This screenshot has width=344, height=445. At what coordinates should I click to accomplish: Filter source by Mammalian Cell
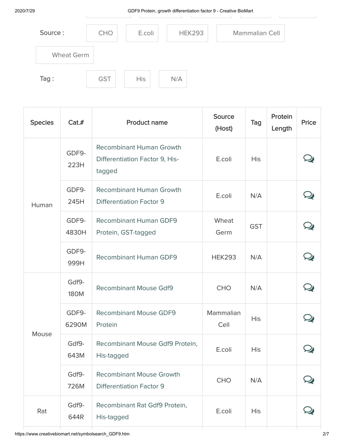point(251,33)
